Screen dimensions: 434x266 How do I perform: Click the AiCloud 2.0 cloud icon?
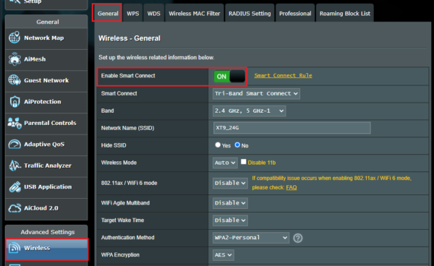(x=14, y=208)
